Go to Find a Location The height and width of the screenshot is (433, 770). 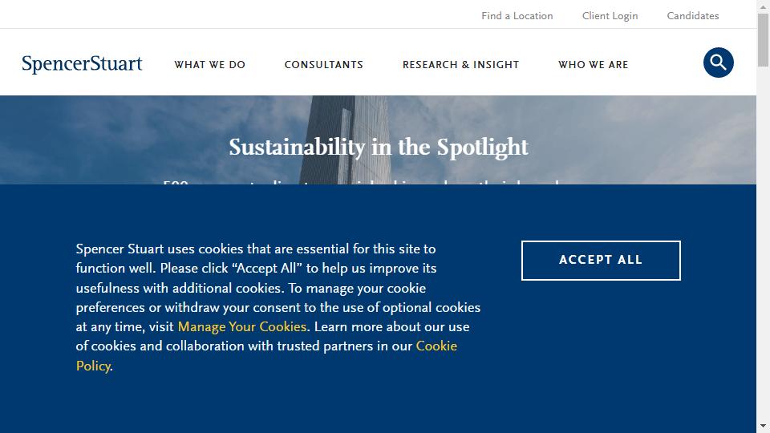point(517,16)
